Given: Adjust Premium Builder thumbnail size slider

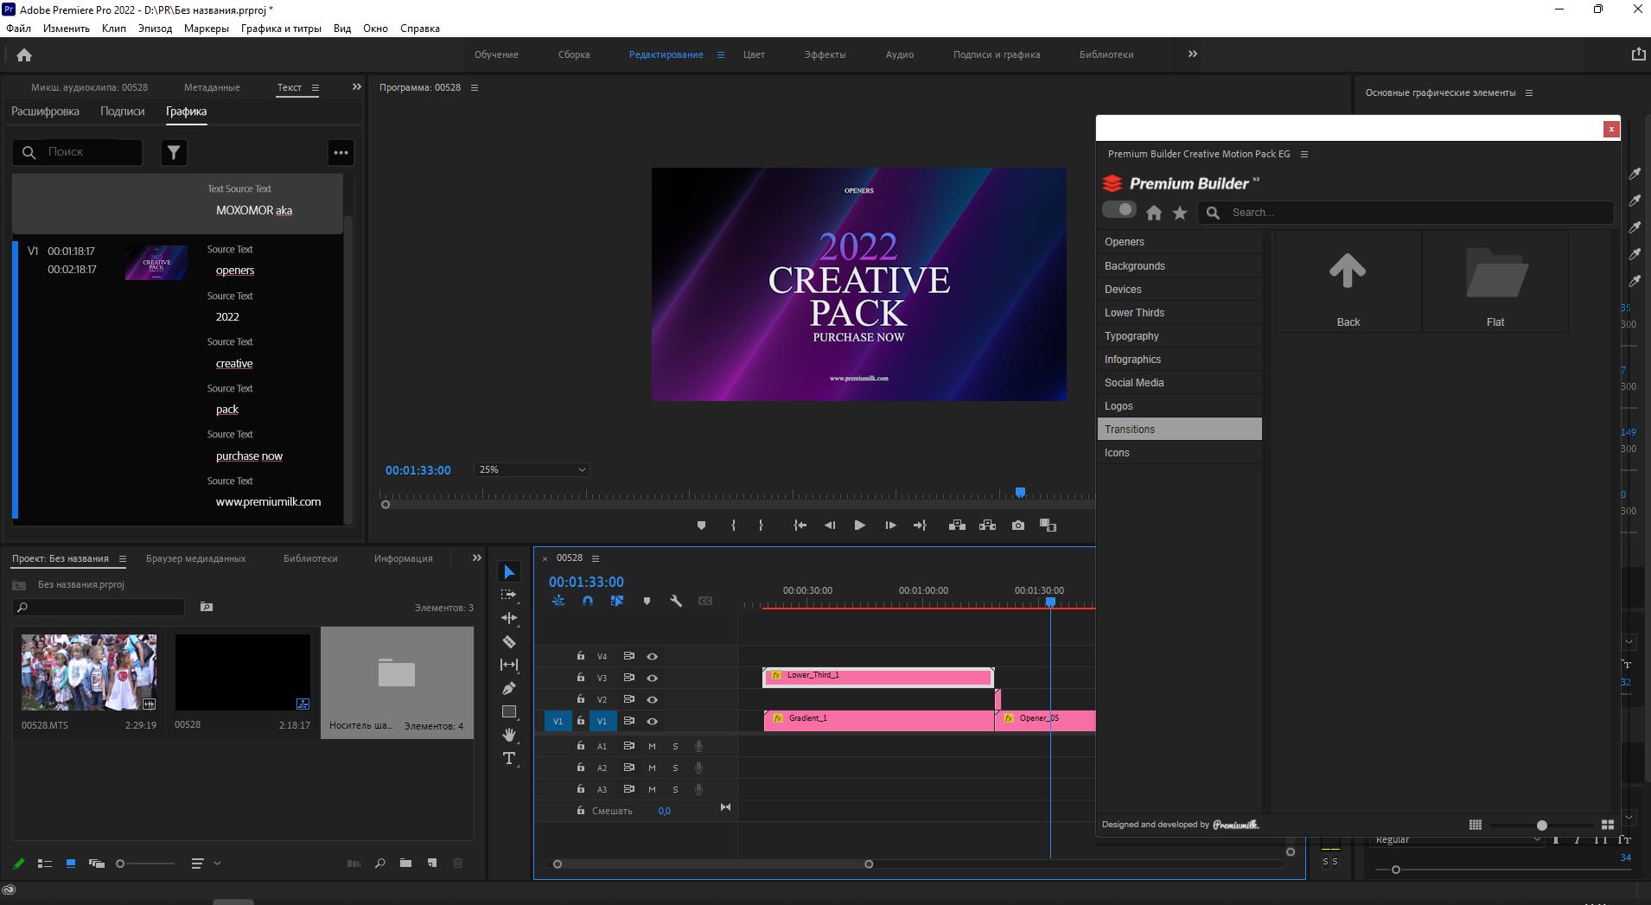Looking at the screenshot, I should pyautogui.click(x=1541, y=825).
